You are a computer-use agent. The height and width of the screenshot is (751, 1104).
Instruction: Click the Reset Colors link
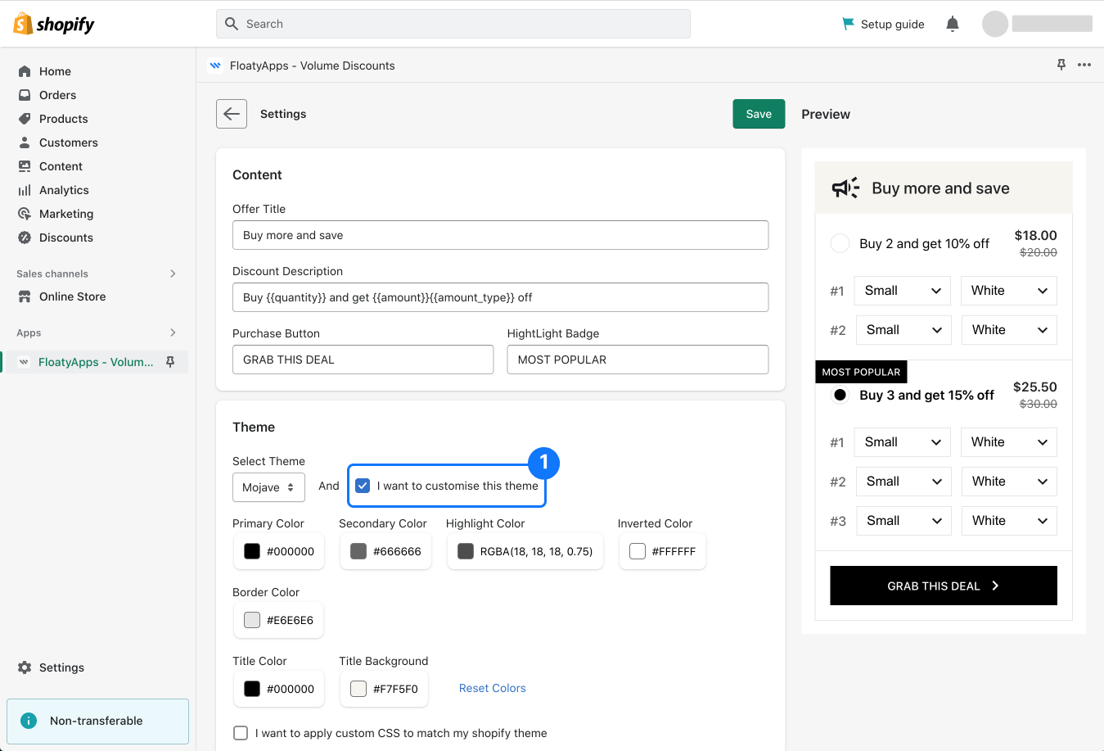(x=492, y=688)
